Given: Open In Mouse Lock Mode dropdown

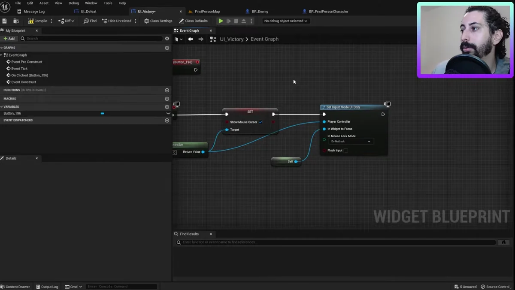Looking at the screenshot, I should (x=351, y=142).
